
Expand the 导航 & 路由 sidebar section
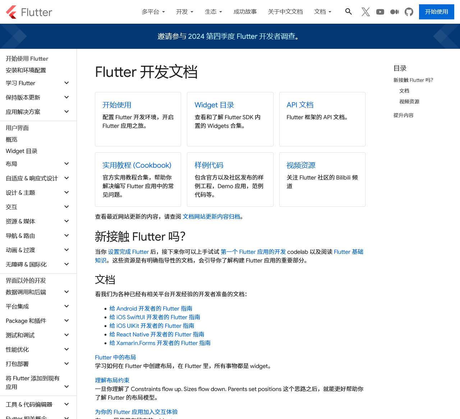tap(38, 236)
